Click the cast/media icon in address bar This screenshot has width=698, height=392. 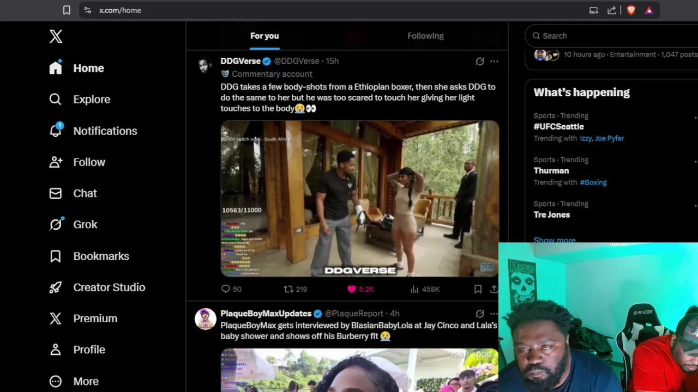593,10
